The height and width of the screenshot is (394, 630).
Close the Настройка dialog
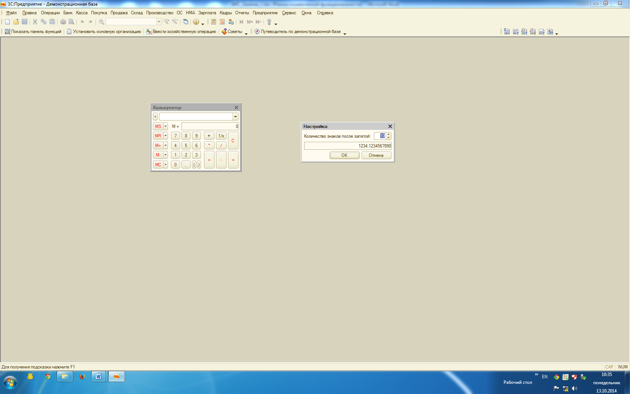390,126
